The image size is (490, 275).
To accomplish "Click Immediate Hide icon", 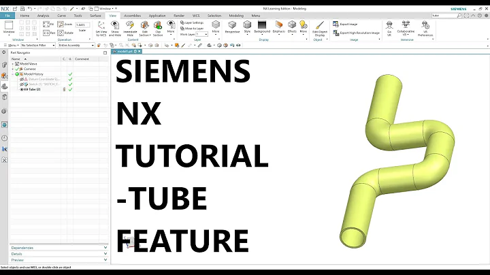I will (130, 25).
